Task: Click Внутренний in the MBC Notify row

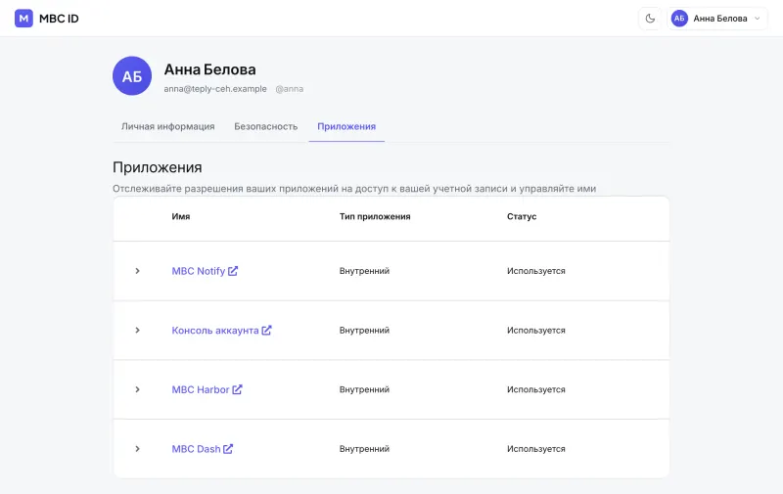Action: [x=364, y=271]
